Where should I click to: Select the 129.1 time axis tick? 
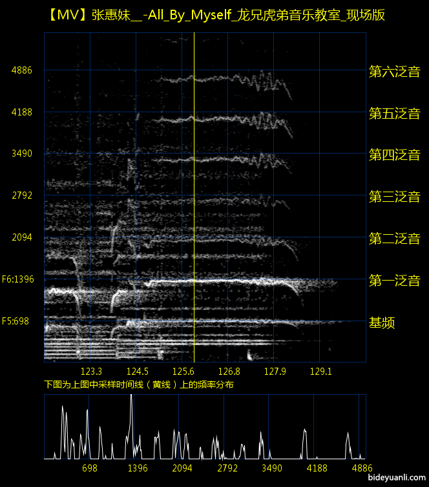[x=320, y=372]
